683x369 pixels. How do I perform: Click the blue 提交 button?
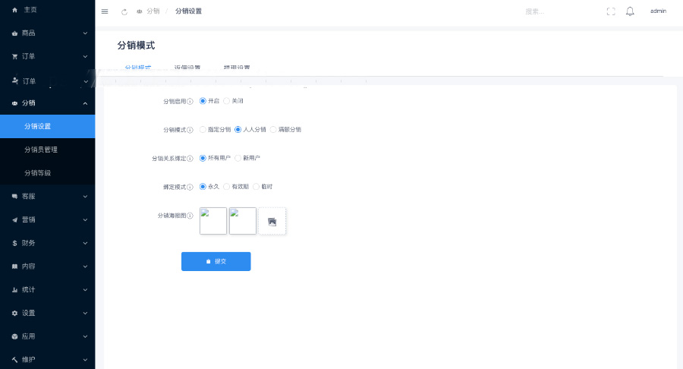[x=216, y=261]
